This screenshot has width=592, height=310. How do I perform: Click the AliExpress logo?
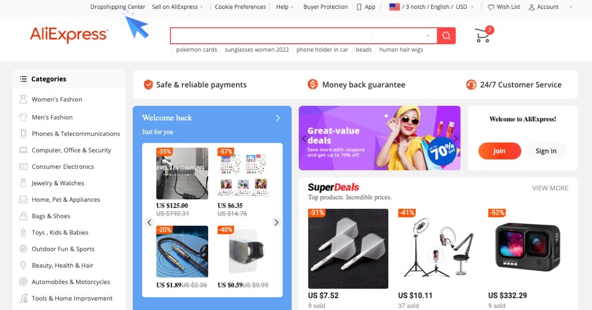(69, 35)
